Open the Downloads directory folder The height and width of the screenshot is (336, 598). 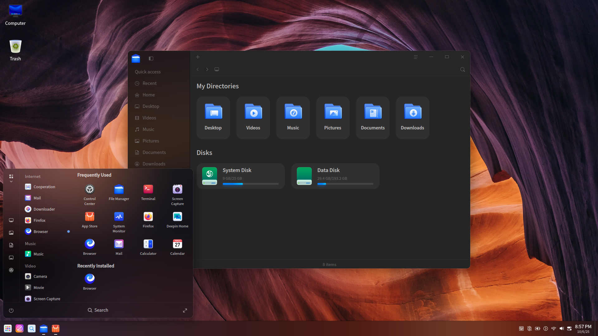(412, 118)
